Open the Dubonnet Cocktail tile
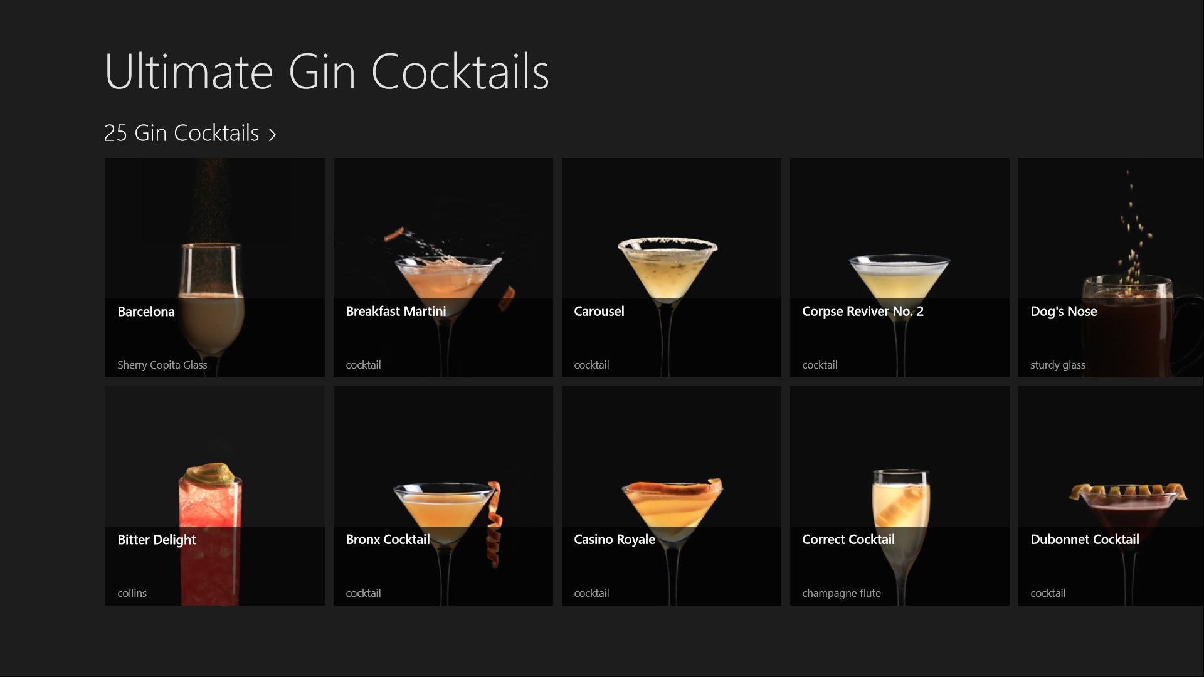1204x677 pixels. click(x=1111, y=496)
